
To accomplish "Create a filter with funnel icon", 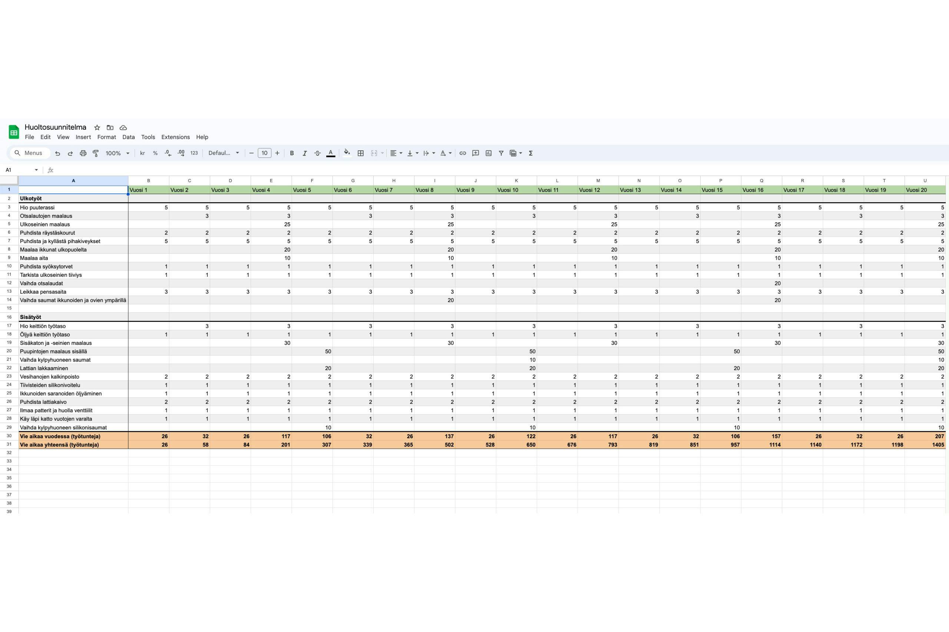I will pos(501,153).
